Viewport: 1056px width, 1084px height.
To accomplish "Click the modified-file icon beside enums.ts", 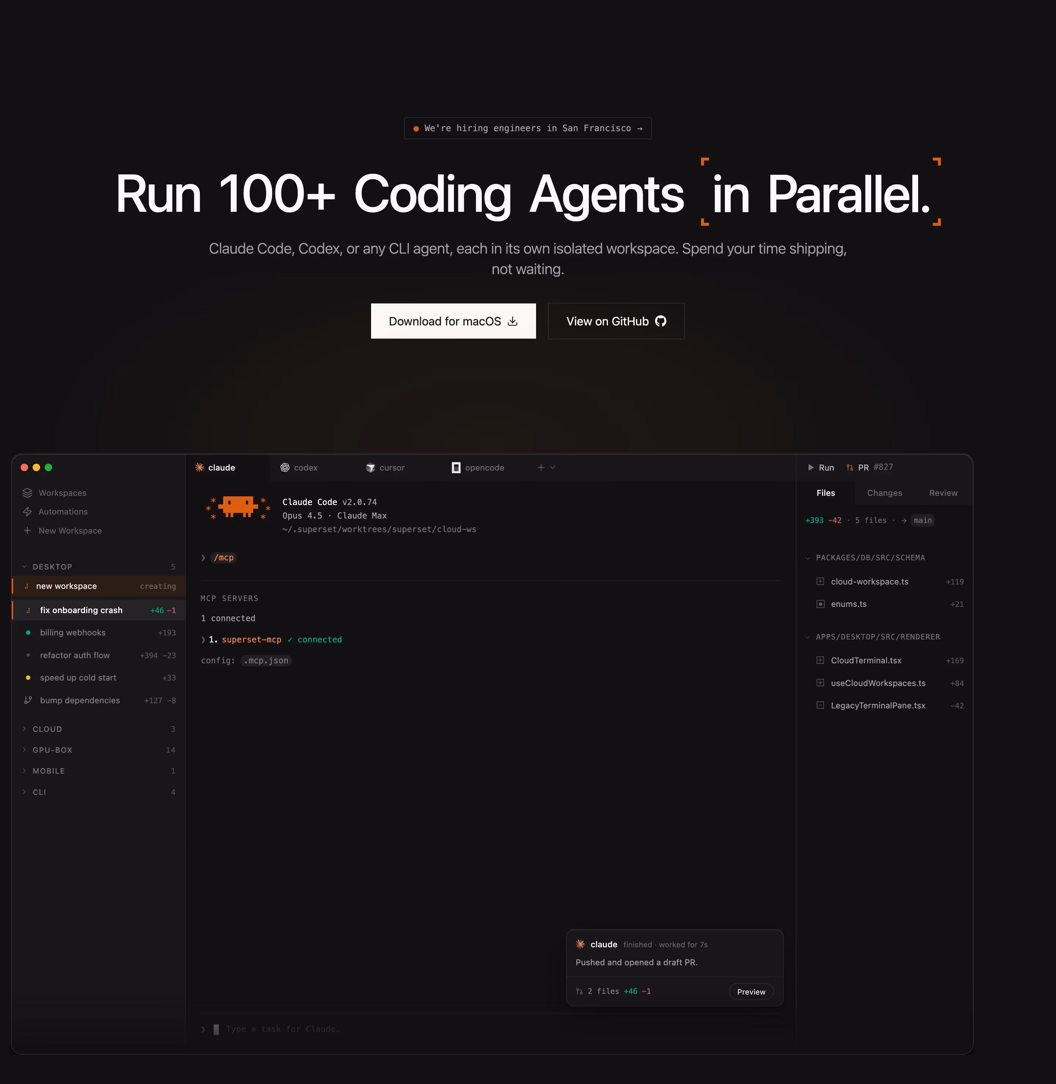I will pos(820,604).
